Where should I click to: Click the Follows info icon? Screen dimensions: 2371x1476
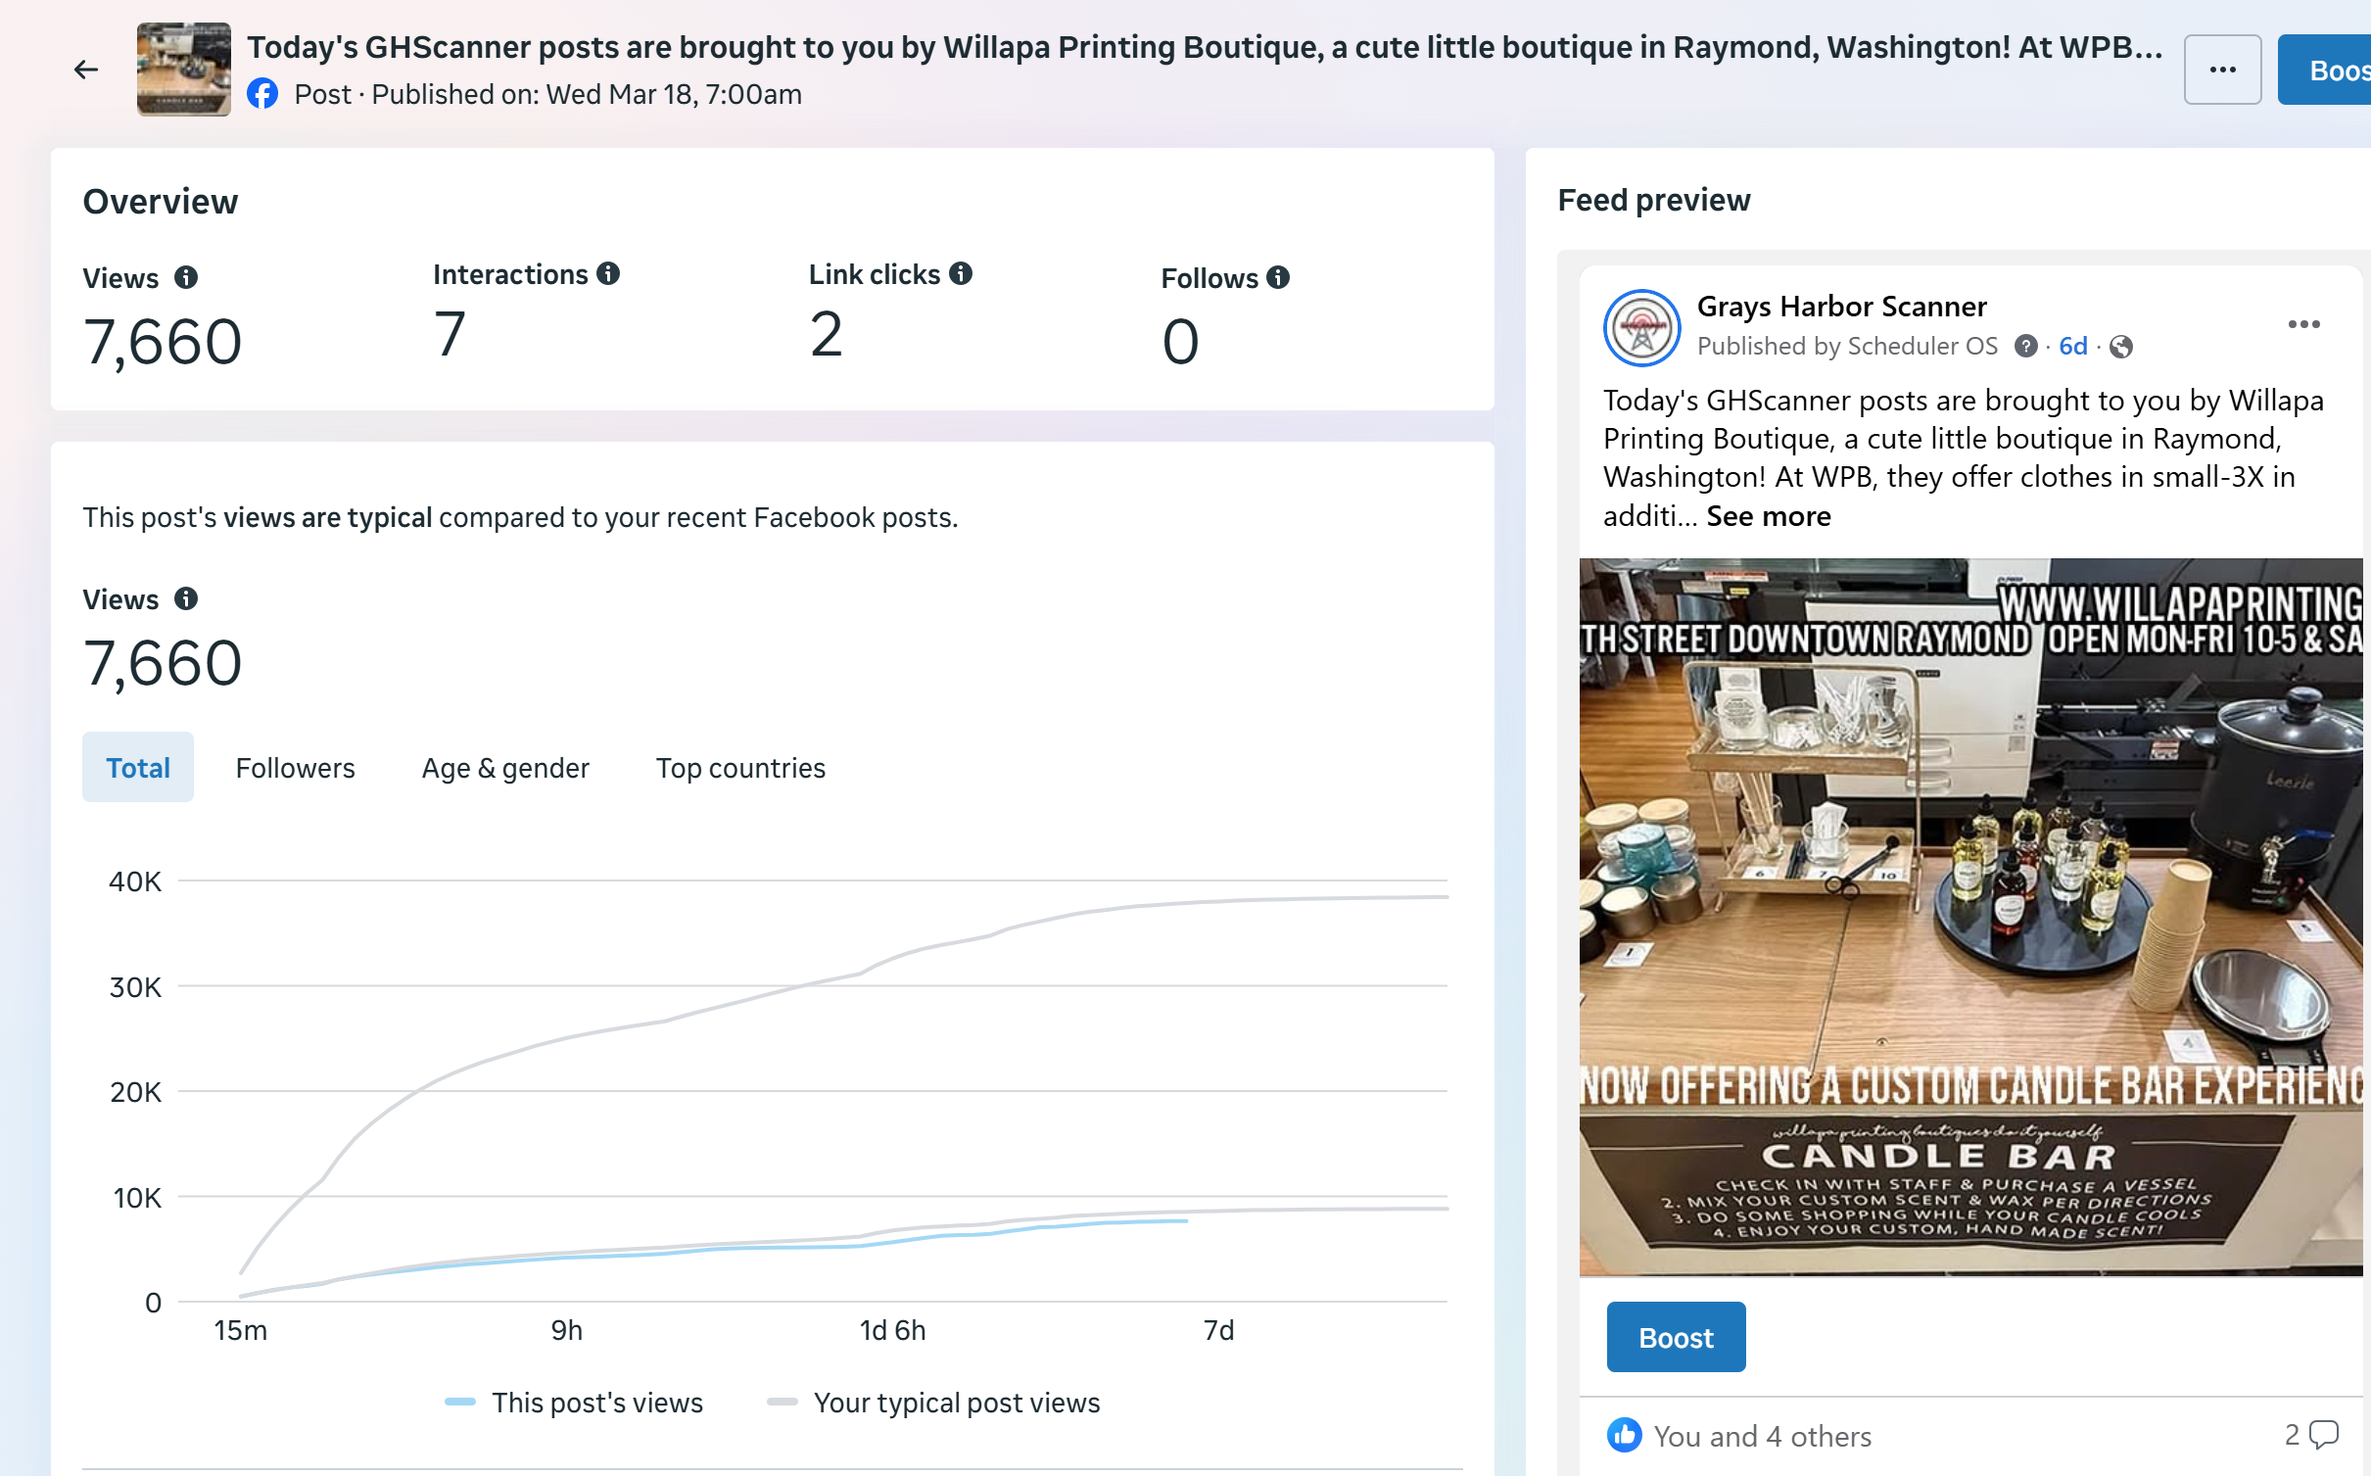[1278, 278]
